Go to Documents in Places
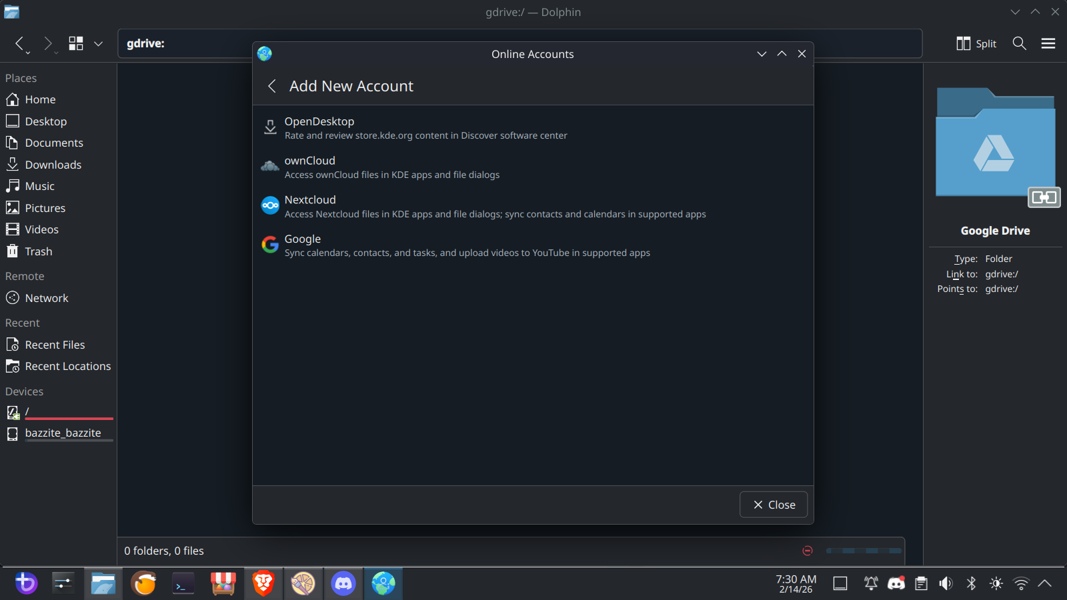The height and width of the screenshot is (600, 1067). pyautogui.click(x=58, y=143)
